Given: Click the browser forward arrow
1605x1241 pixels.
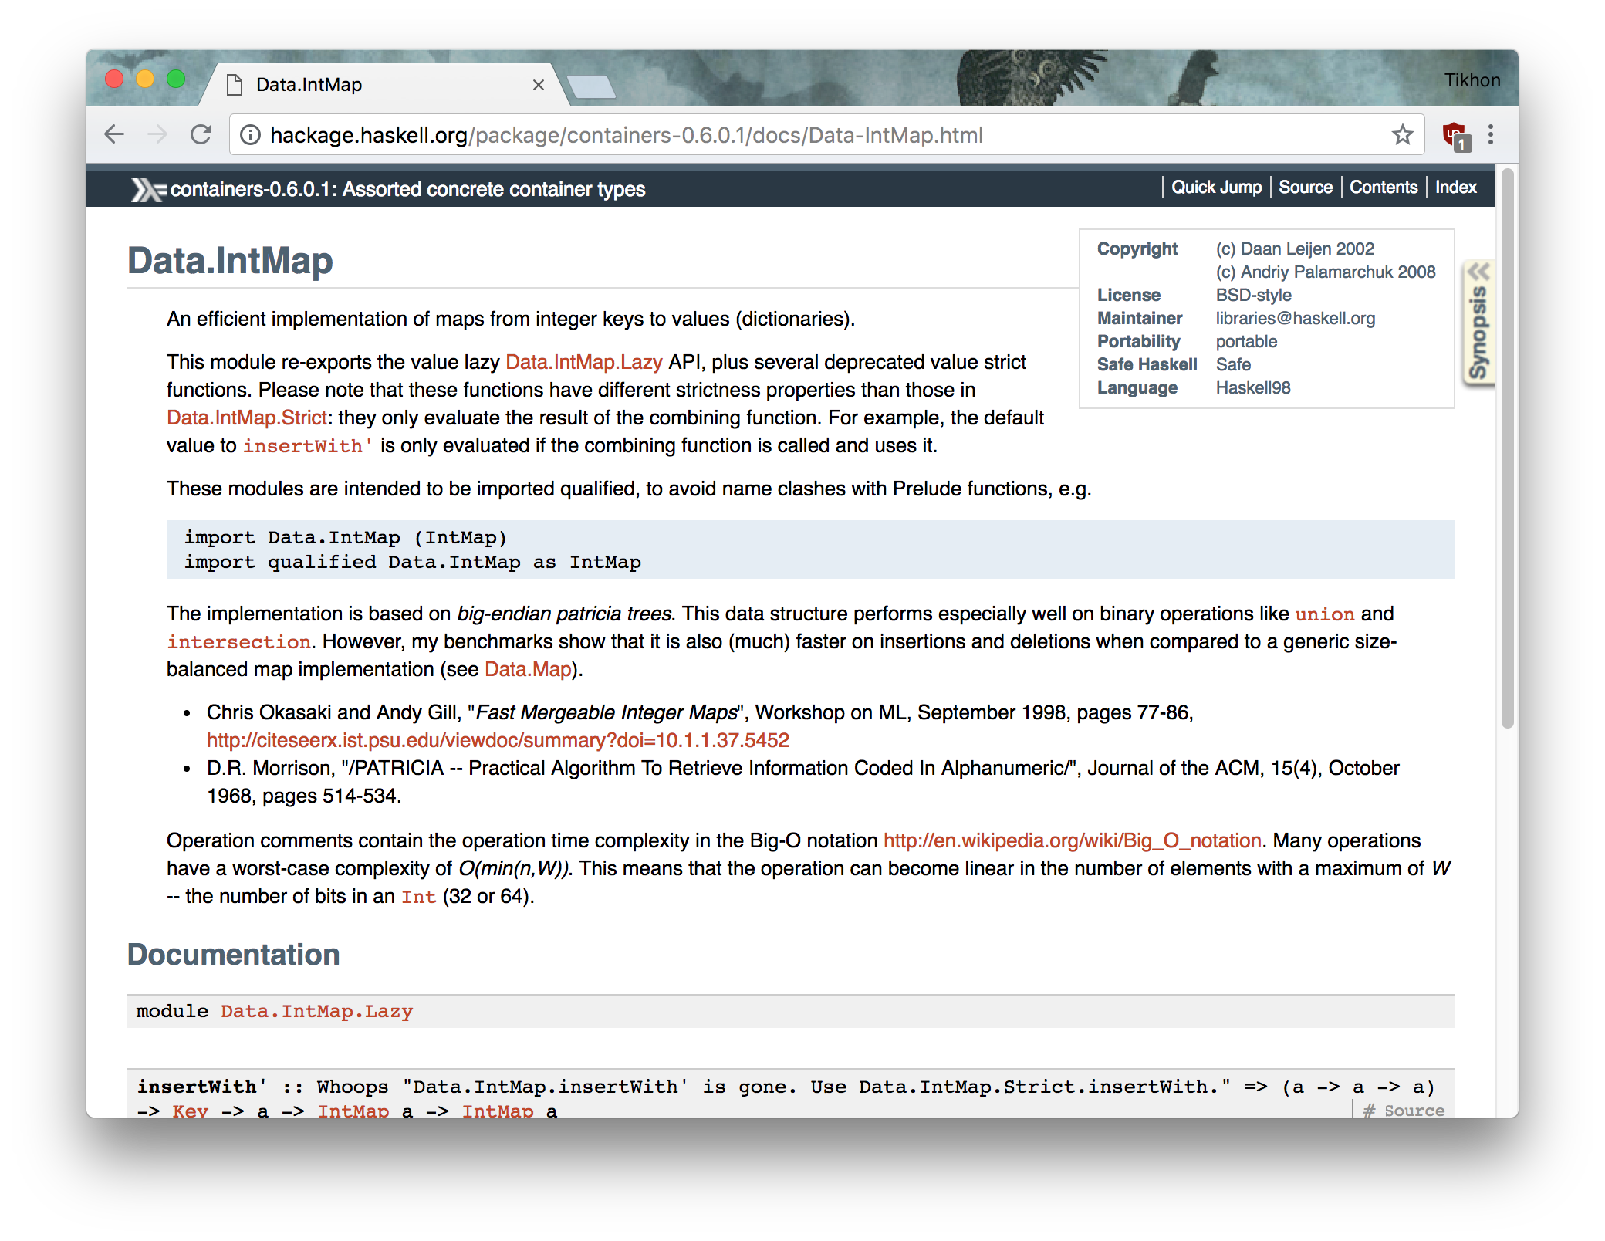Looking at the screenshot, I should point(157,134).
